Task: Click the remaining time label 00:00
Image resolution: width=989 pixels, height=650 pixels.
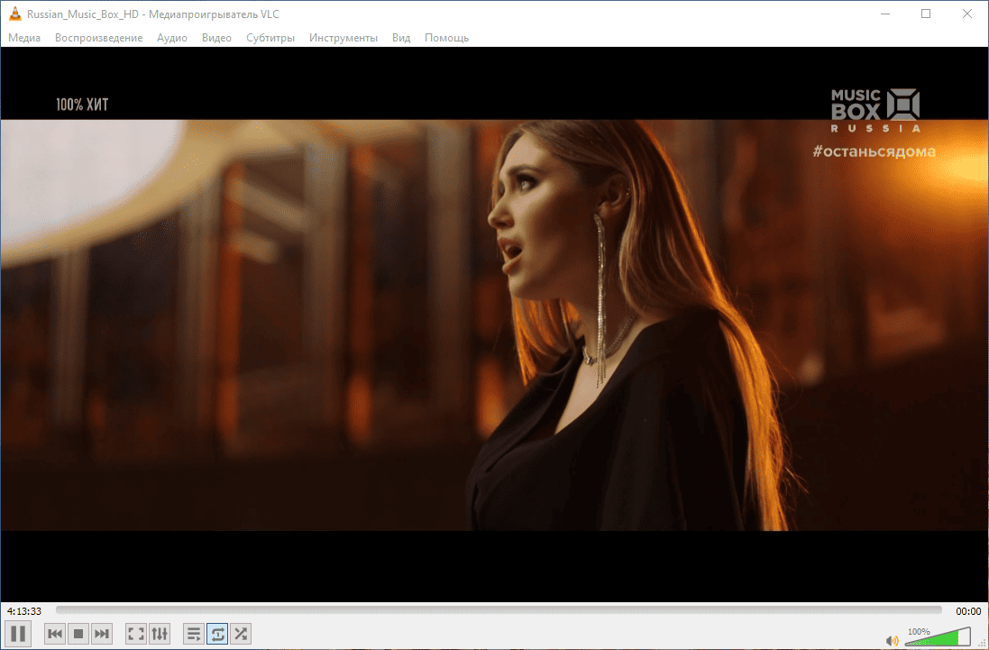Action: pos(968,611)
